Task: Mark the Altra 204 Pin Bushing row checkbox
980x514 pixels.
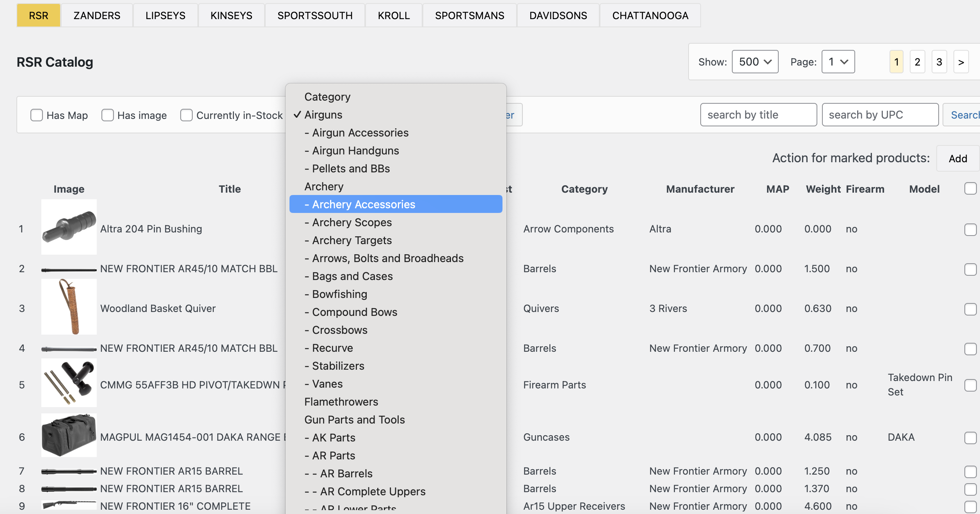Action: pyautogui.click(x=970, y=229)
